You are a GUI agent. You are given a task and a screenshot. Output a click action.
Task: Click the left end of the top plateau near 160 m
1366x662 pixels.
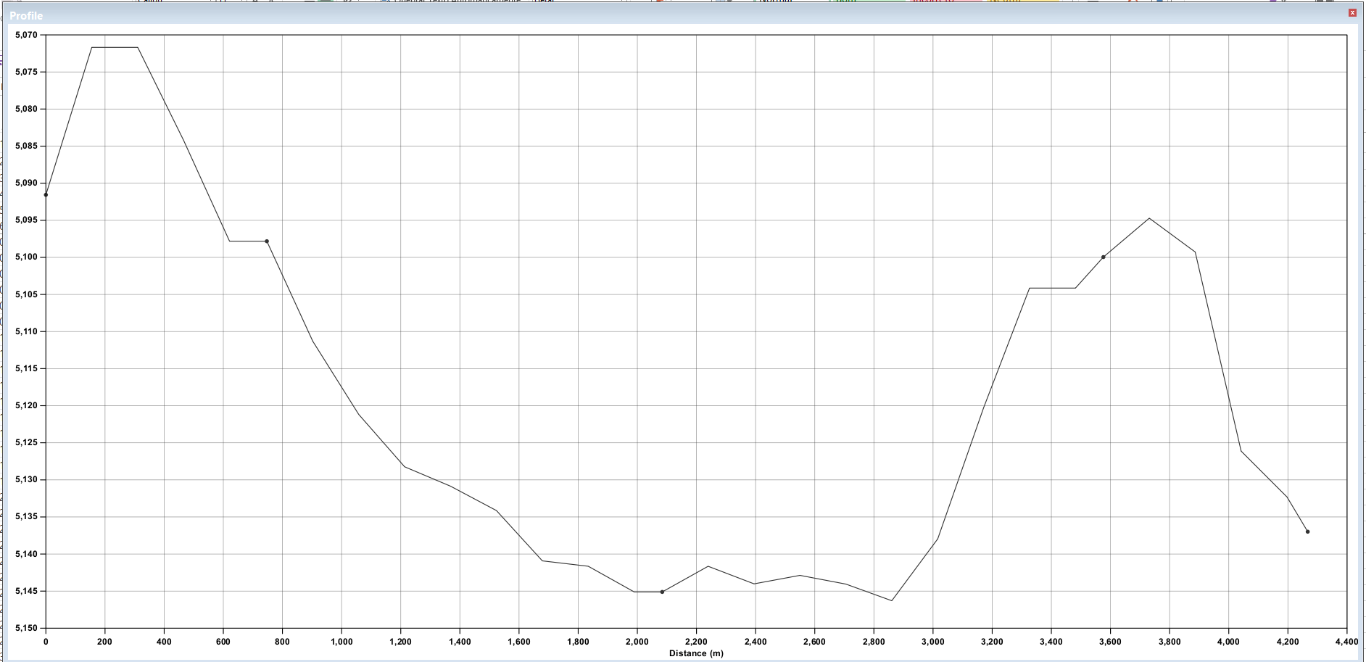click(92, 47)
